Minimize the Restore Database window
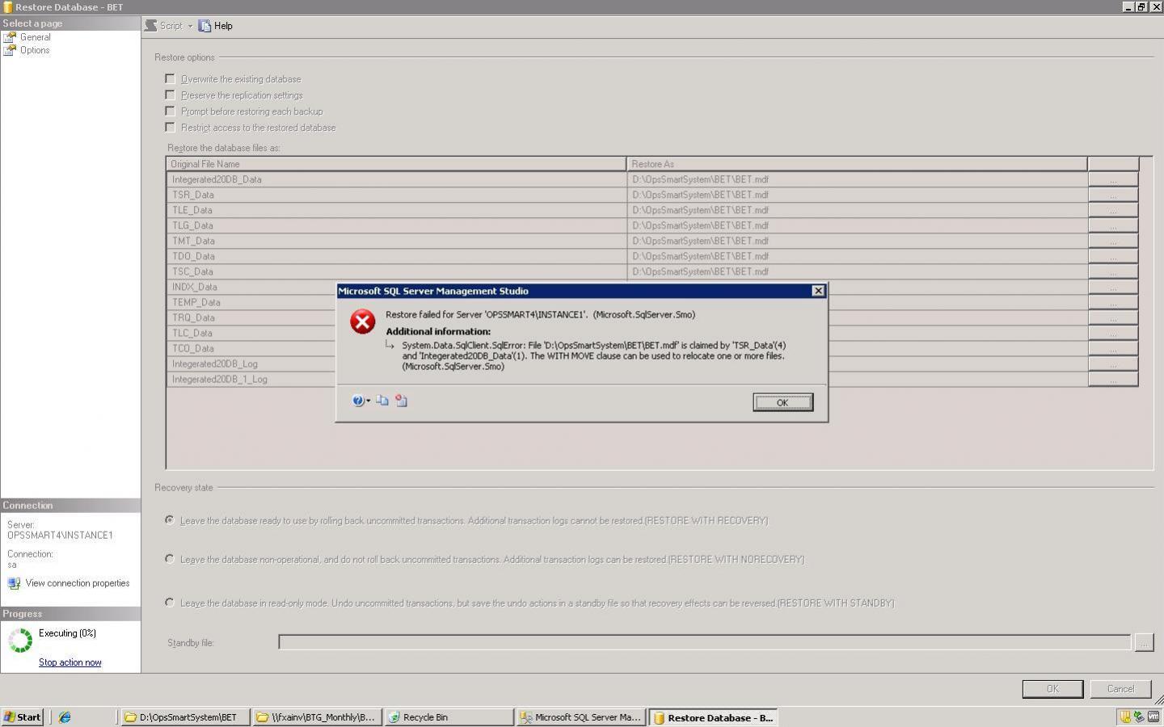 point(1128,6)
